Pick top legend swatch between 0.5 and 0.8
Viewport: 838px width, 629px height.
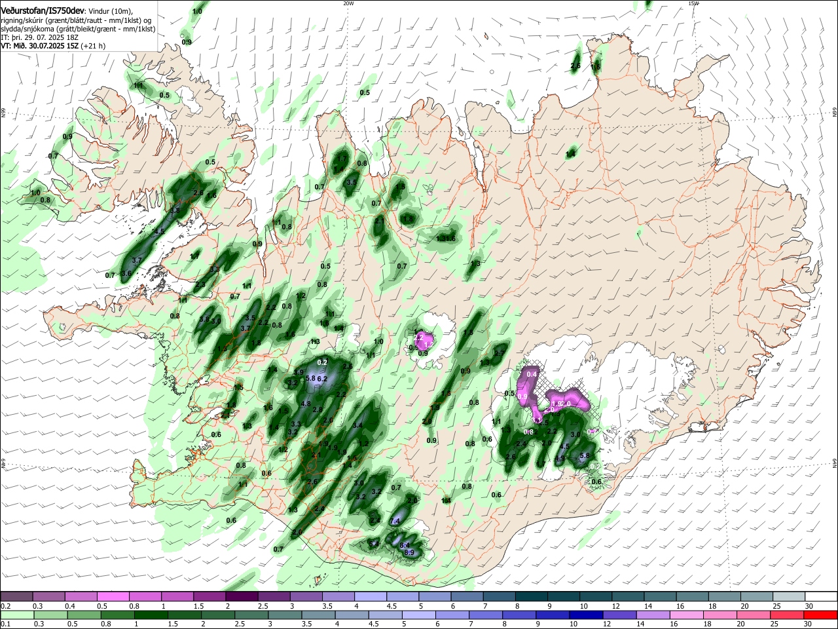tap(113, 596)
